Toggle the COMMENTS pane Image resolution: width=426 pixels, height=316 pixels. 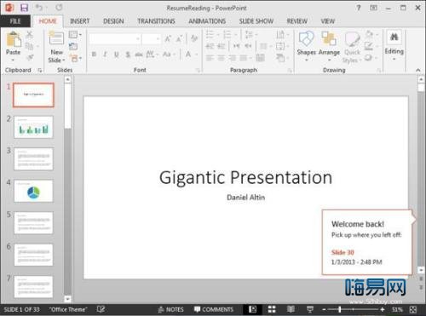[x=214, y=309]
